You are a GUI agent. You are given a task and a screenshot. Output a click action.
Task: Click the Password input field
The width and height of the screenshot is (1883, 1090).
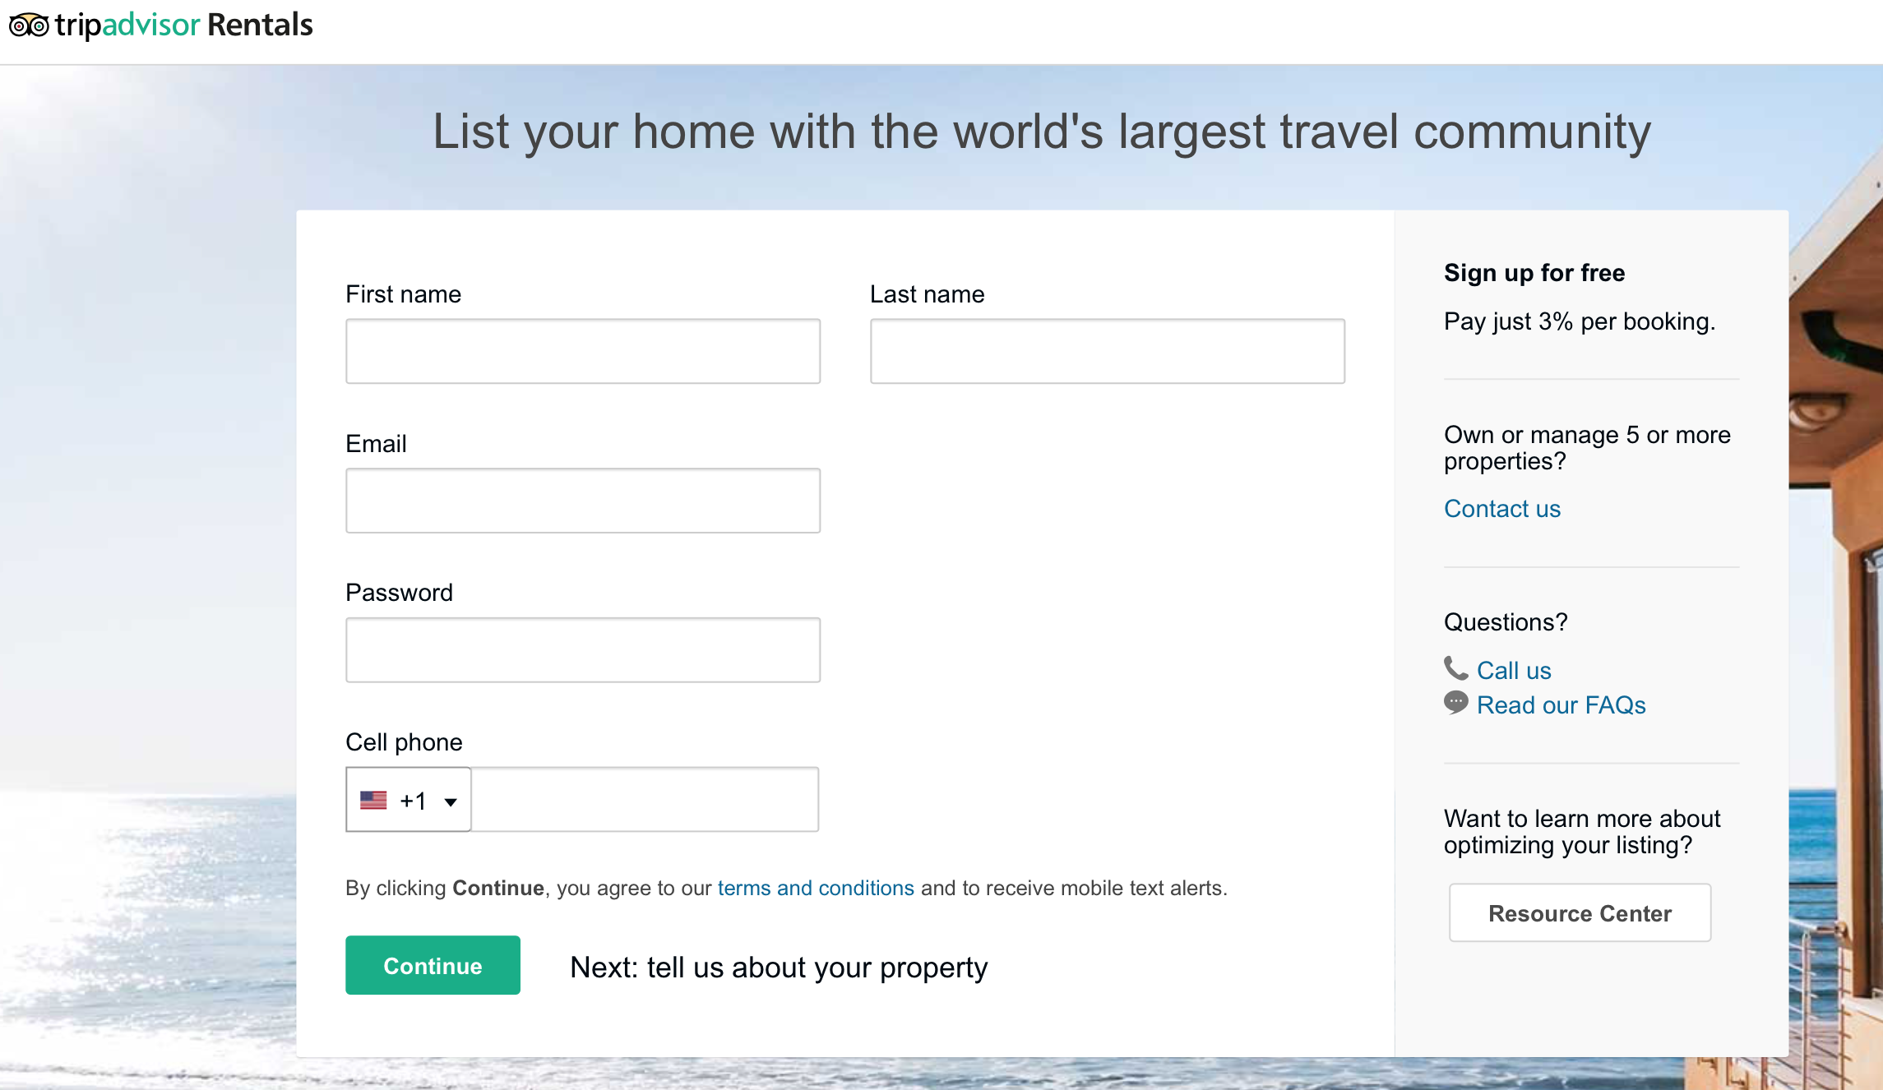point(582,649)
